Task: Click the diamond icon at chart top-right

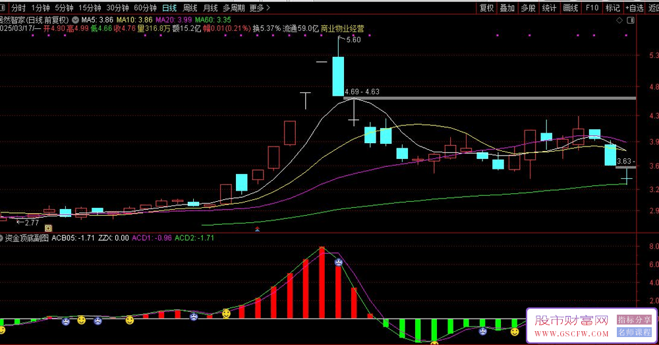Action: [619, 20]
